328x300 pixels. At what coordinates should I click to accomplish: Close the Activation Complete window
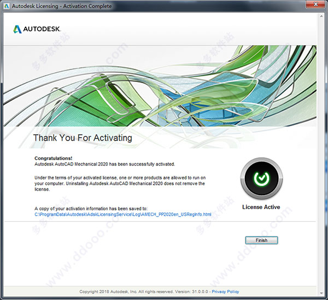(316, 4)
